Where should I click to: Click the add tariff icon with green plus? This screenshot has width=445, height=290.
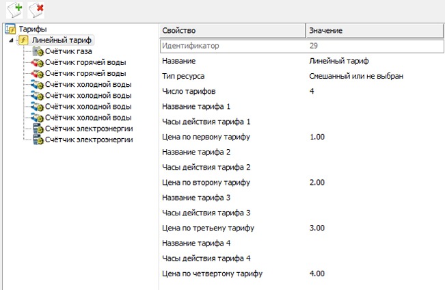14,9
